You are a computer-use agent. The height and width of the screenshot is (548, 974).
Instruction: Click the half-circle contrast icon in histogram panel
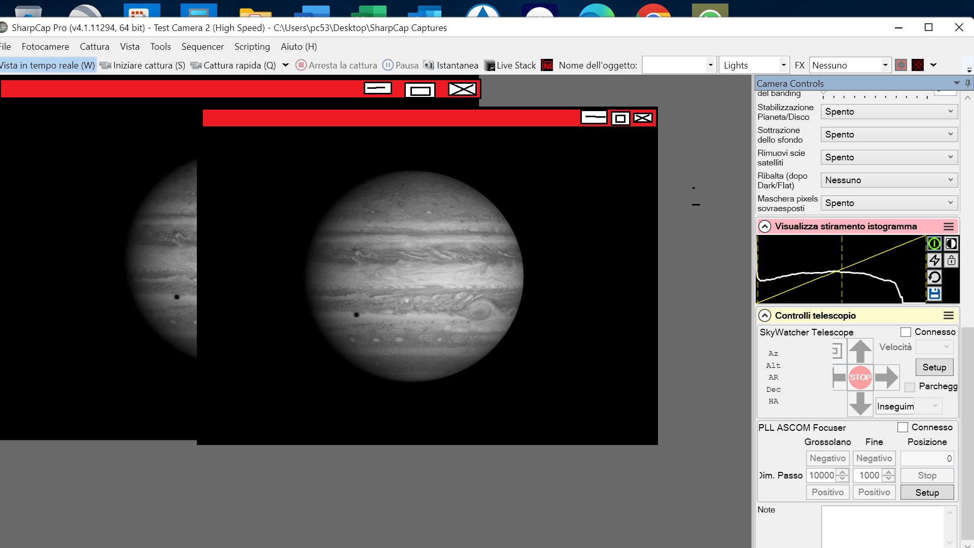click(x=951, y=244)
